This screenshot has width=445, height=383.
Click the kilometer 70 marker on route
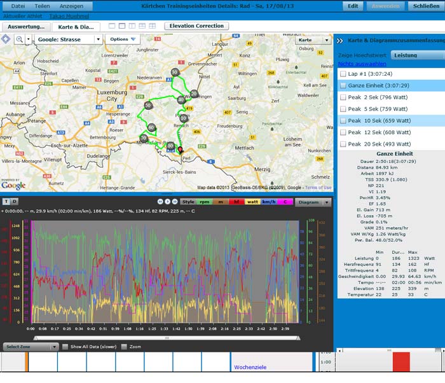(x=144, y=138)
